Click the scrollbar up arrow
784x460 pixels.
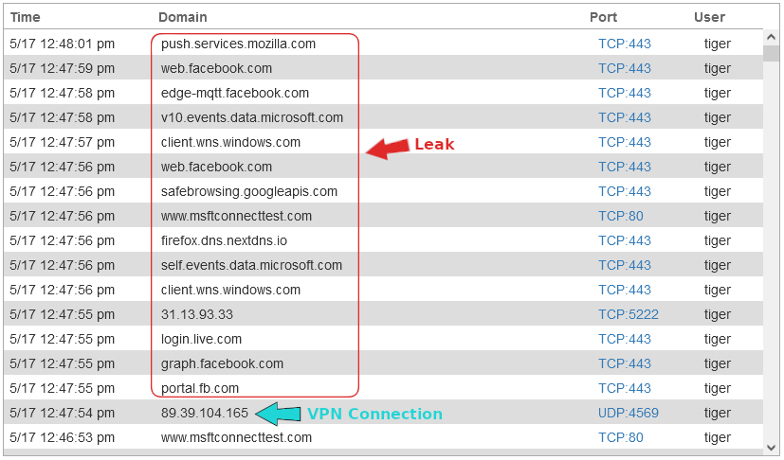coord(772,38)
